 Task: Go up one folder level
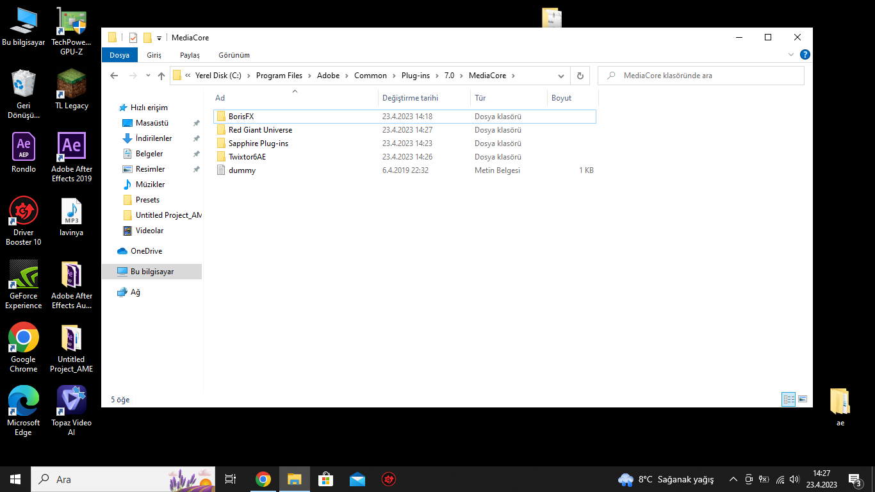tap(161, 76)
